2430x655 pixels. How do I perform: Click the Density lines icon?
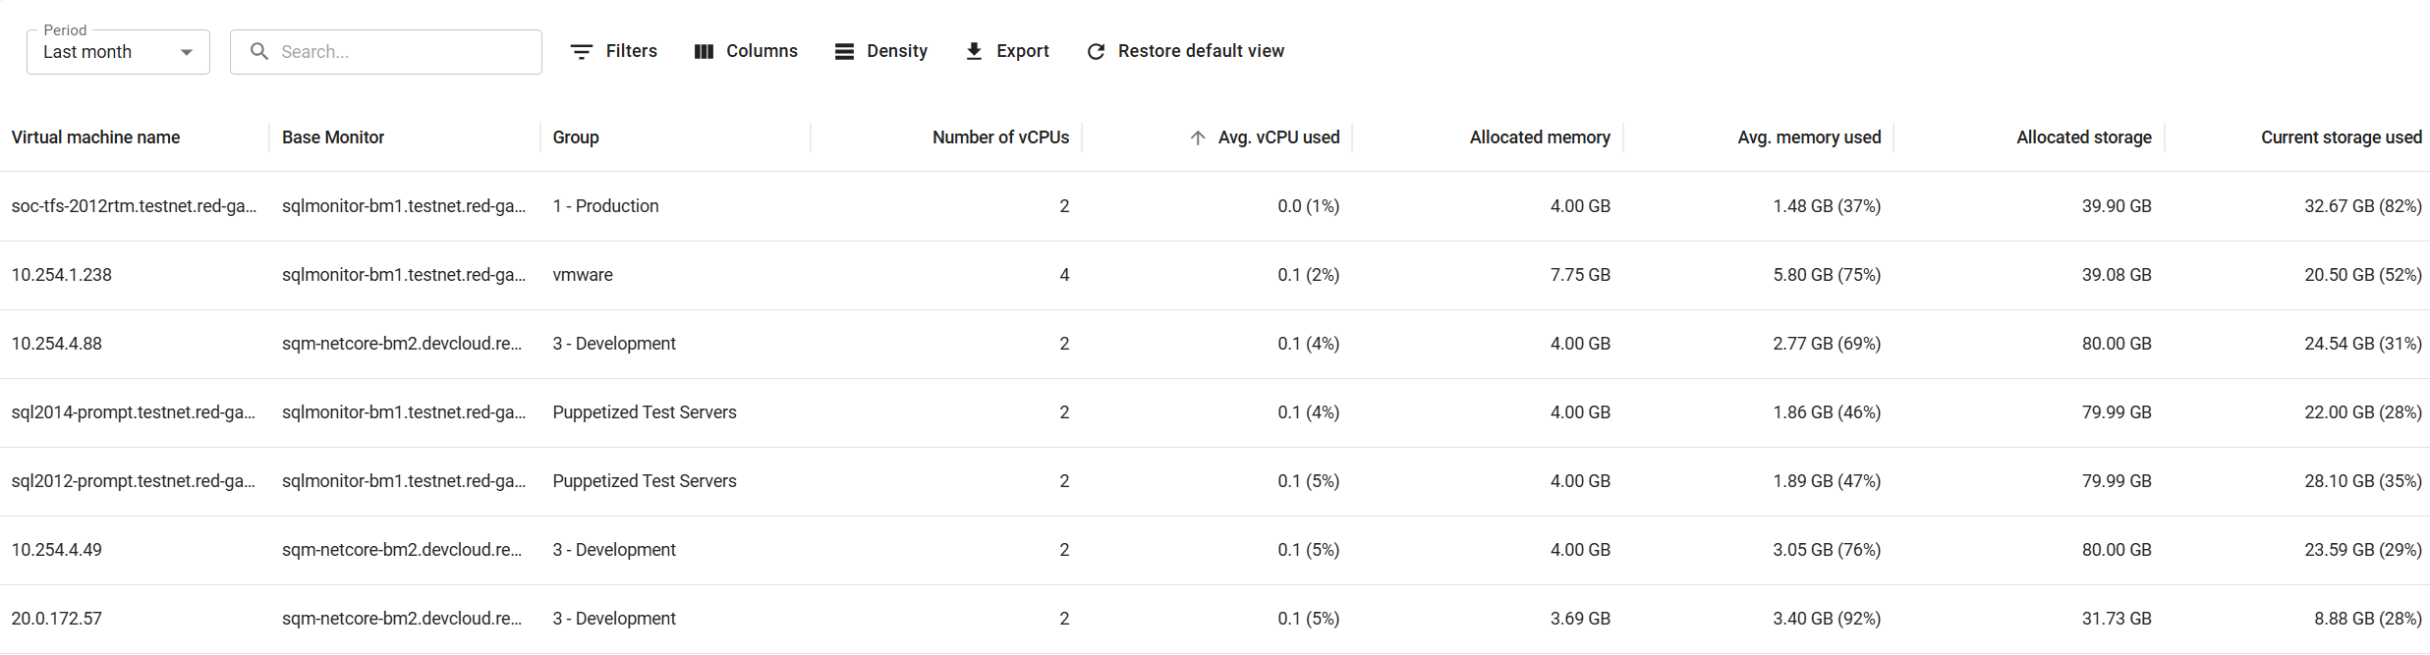click(x=844, y=52)
